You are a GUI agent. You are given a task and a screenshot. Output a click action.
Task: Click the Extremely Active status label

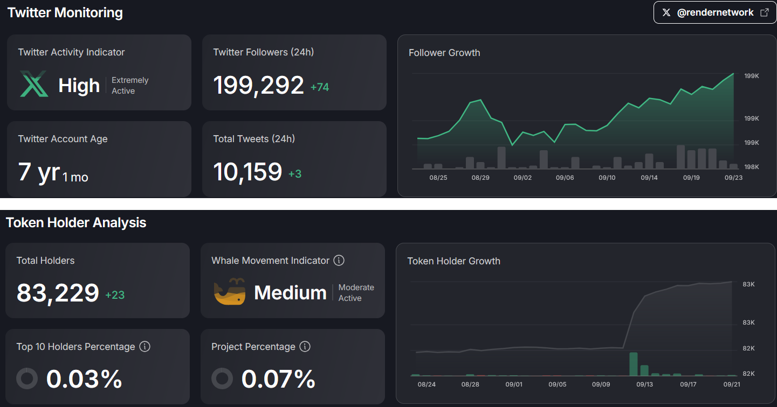130,86
